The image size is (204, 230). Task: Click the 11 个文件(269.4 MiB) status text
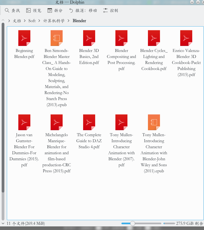pyautogui.click(x=26, y=223)
